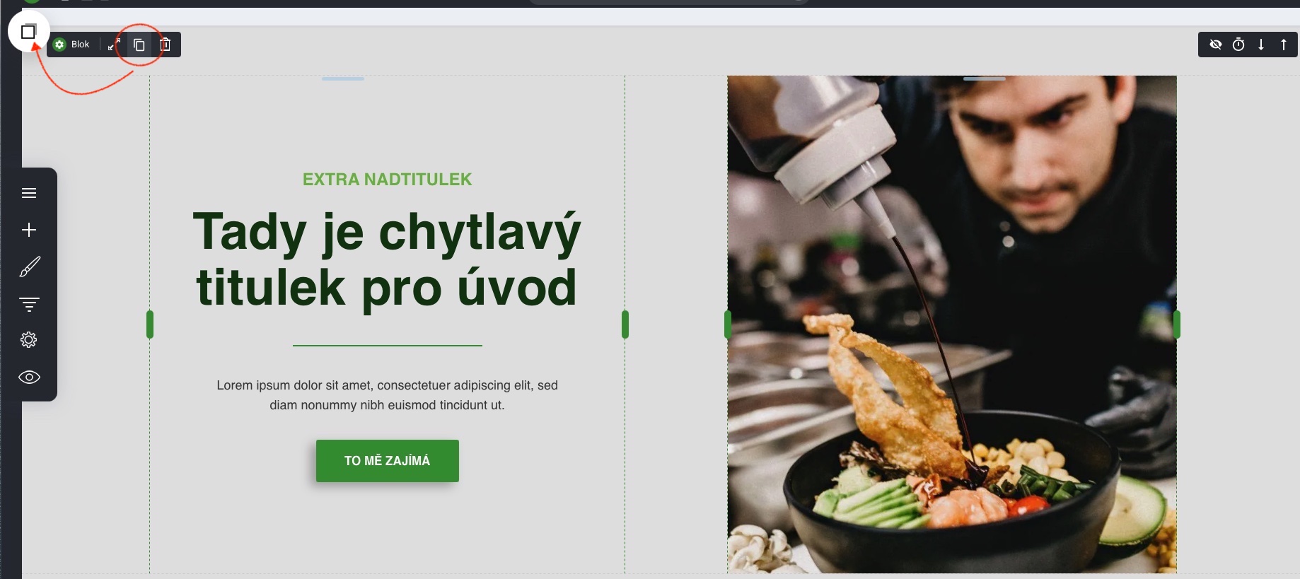Toggle preview eye icon in sidebar
Screen dimensions: 1300x579
(x=29, y=377)
